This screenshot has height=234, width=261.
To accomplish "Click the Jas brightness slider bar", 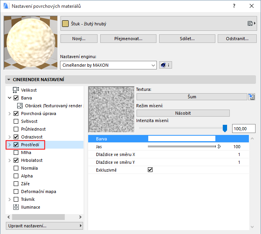I will [x=182, y=147].
